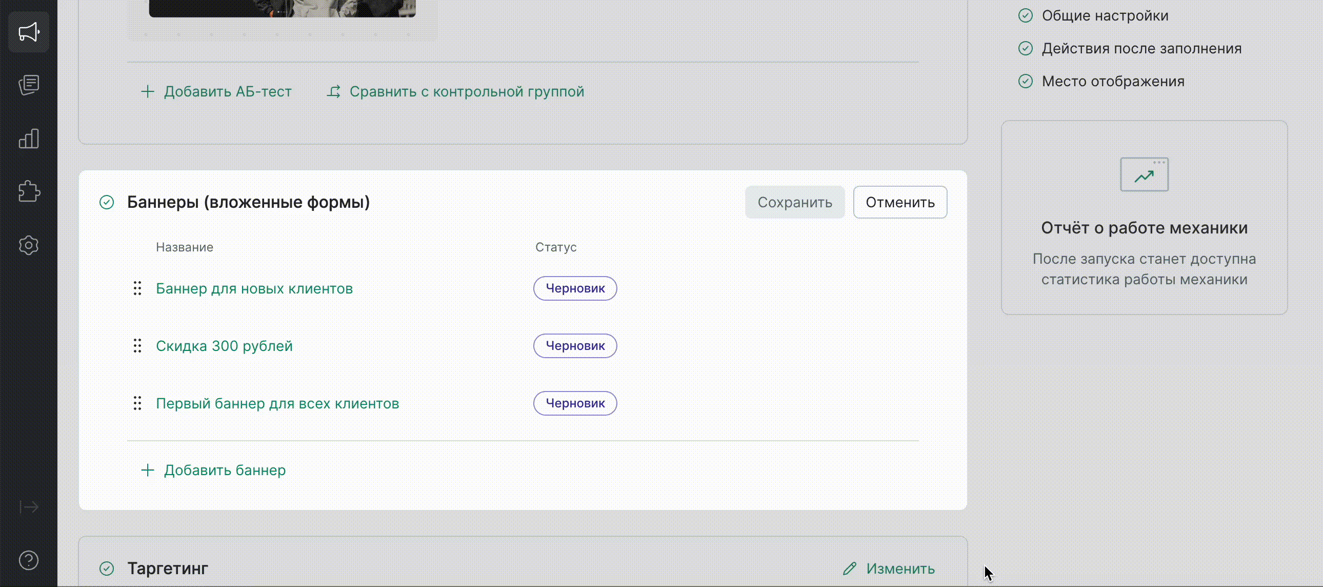The height and width of the screenshot is (587, 1323).
Task: Click drag handle for Скидка 300 рублей
Action: point(137,346)
